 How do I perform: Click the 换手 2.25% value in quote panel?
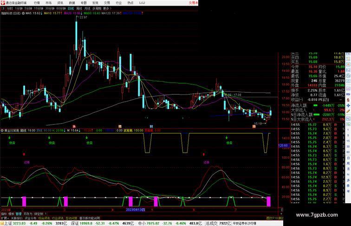pos(312,90)
